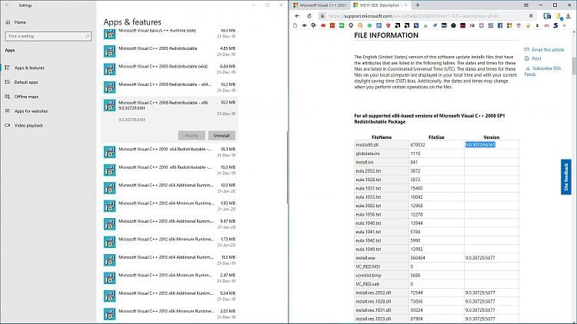Viewport: 577px width, 324px height.
Task: Go back in the browser
Action: click(297, 16)
